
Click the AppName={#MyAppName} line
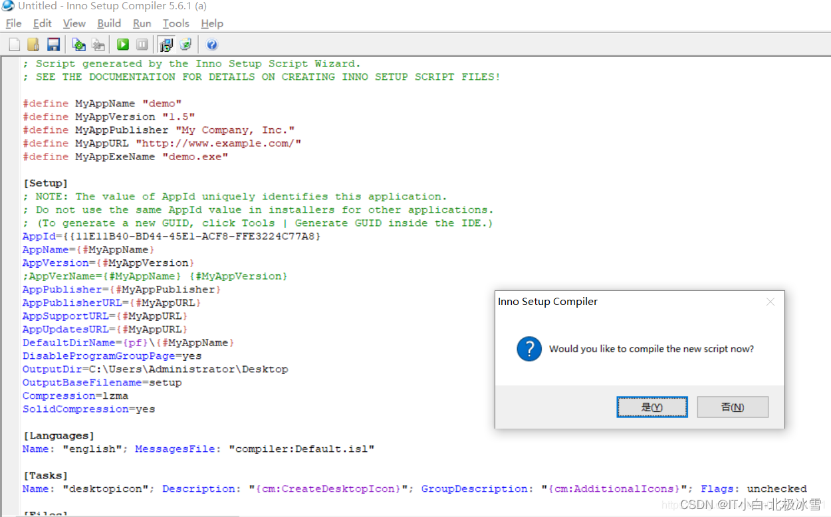pyautogui.click(x=88, y=250)
